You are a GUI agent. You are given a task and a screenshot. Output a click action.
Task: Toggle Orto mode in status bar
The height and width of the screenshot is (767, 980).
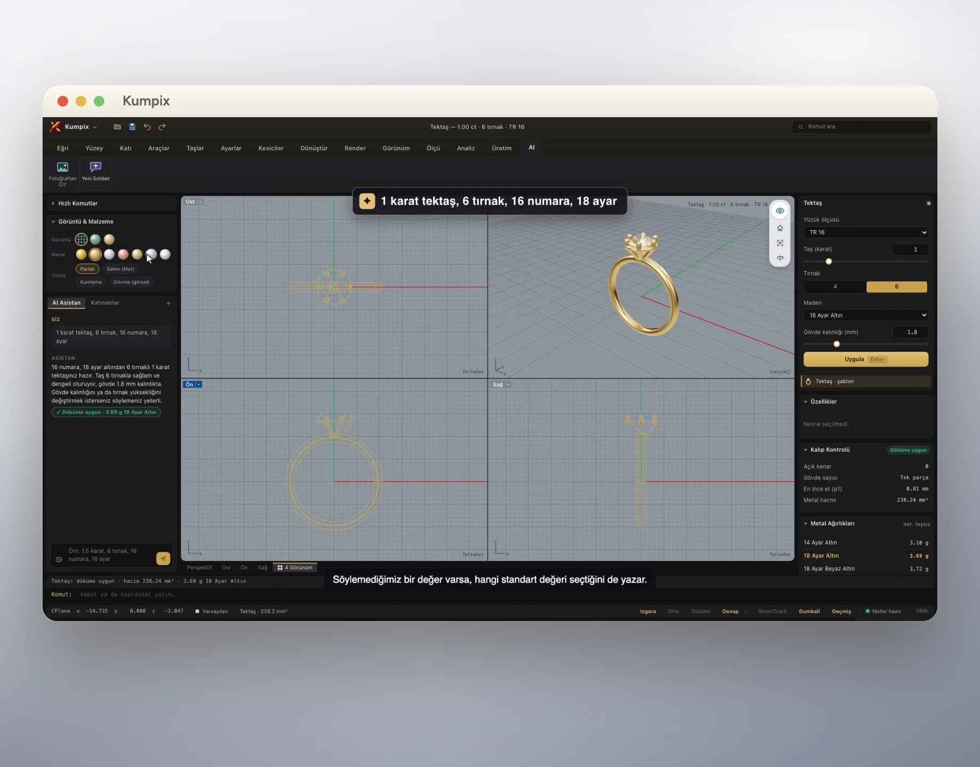point(674,611)
